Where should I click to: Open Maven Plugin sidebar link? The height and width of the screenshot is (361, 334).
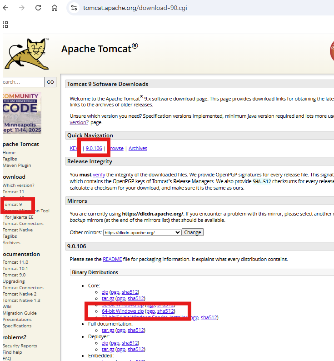[17, 165]
